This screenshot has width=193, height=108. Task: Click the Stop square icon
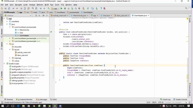[x=79, y=8]
